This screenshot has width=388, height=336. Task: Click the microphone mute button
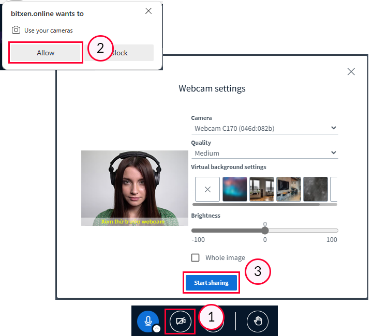(x=148, y=320)
